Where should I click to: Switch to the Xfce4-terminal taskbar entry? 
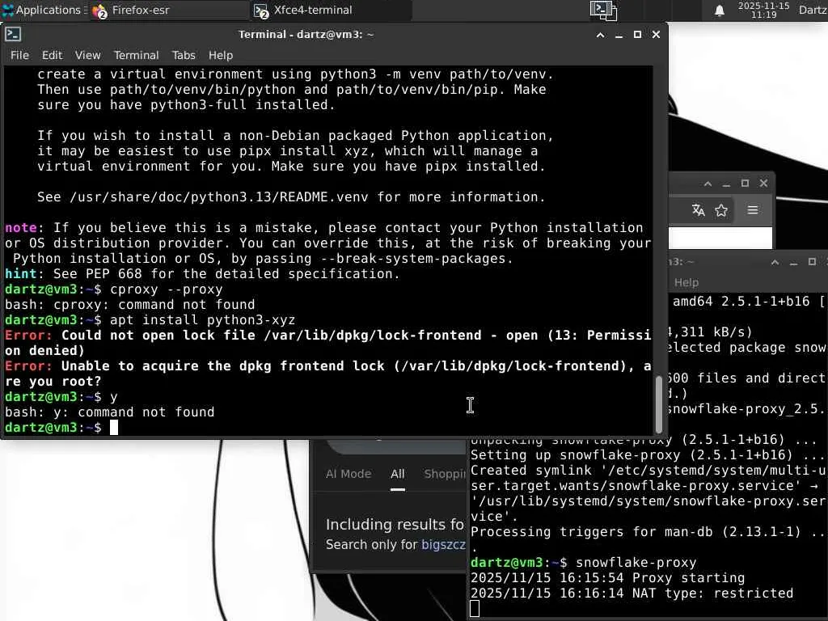(x=331, y=10)
